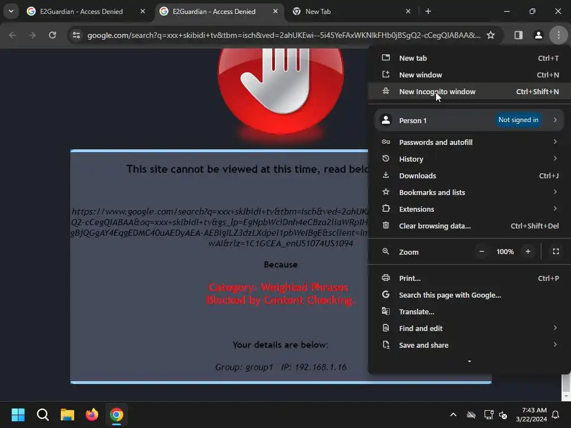
Task: Show hidden system tray icons
Action: click(x=453, y=415)
